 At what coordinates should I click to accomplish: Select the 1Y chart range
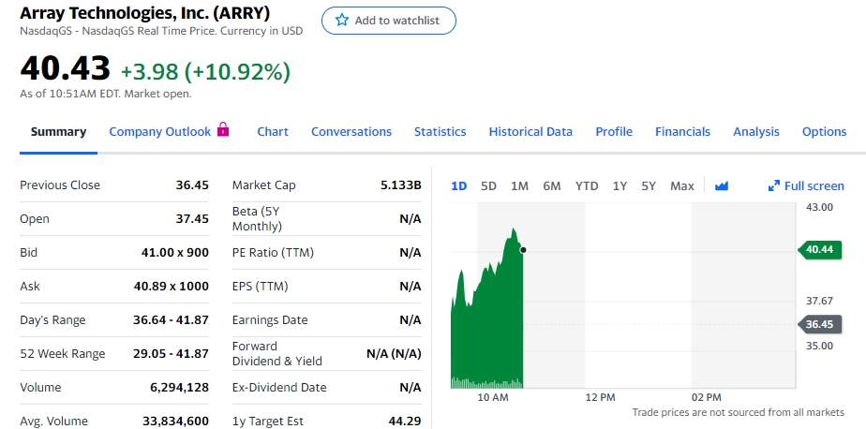click(x=620, y=186)
